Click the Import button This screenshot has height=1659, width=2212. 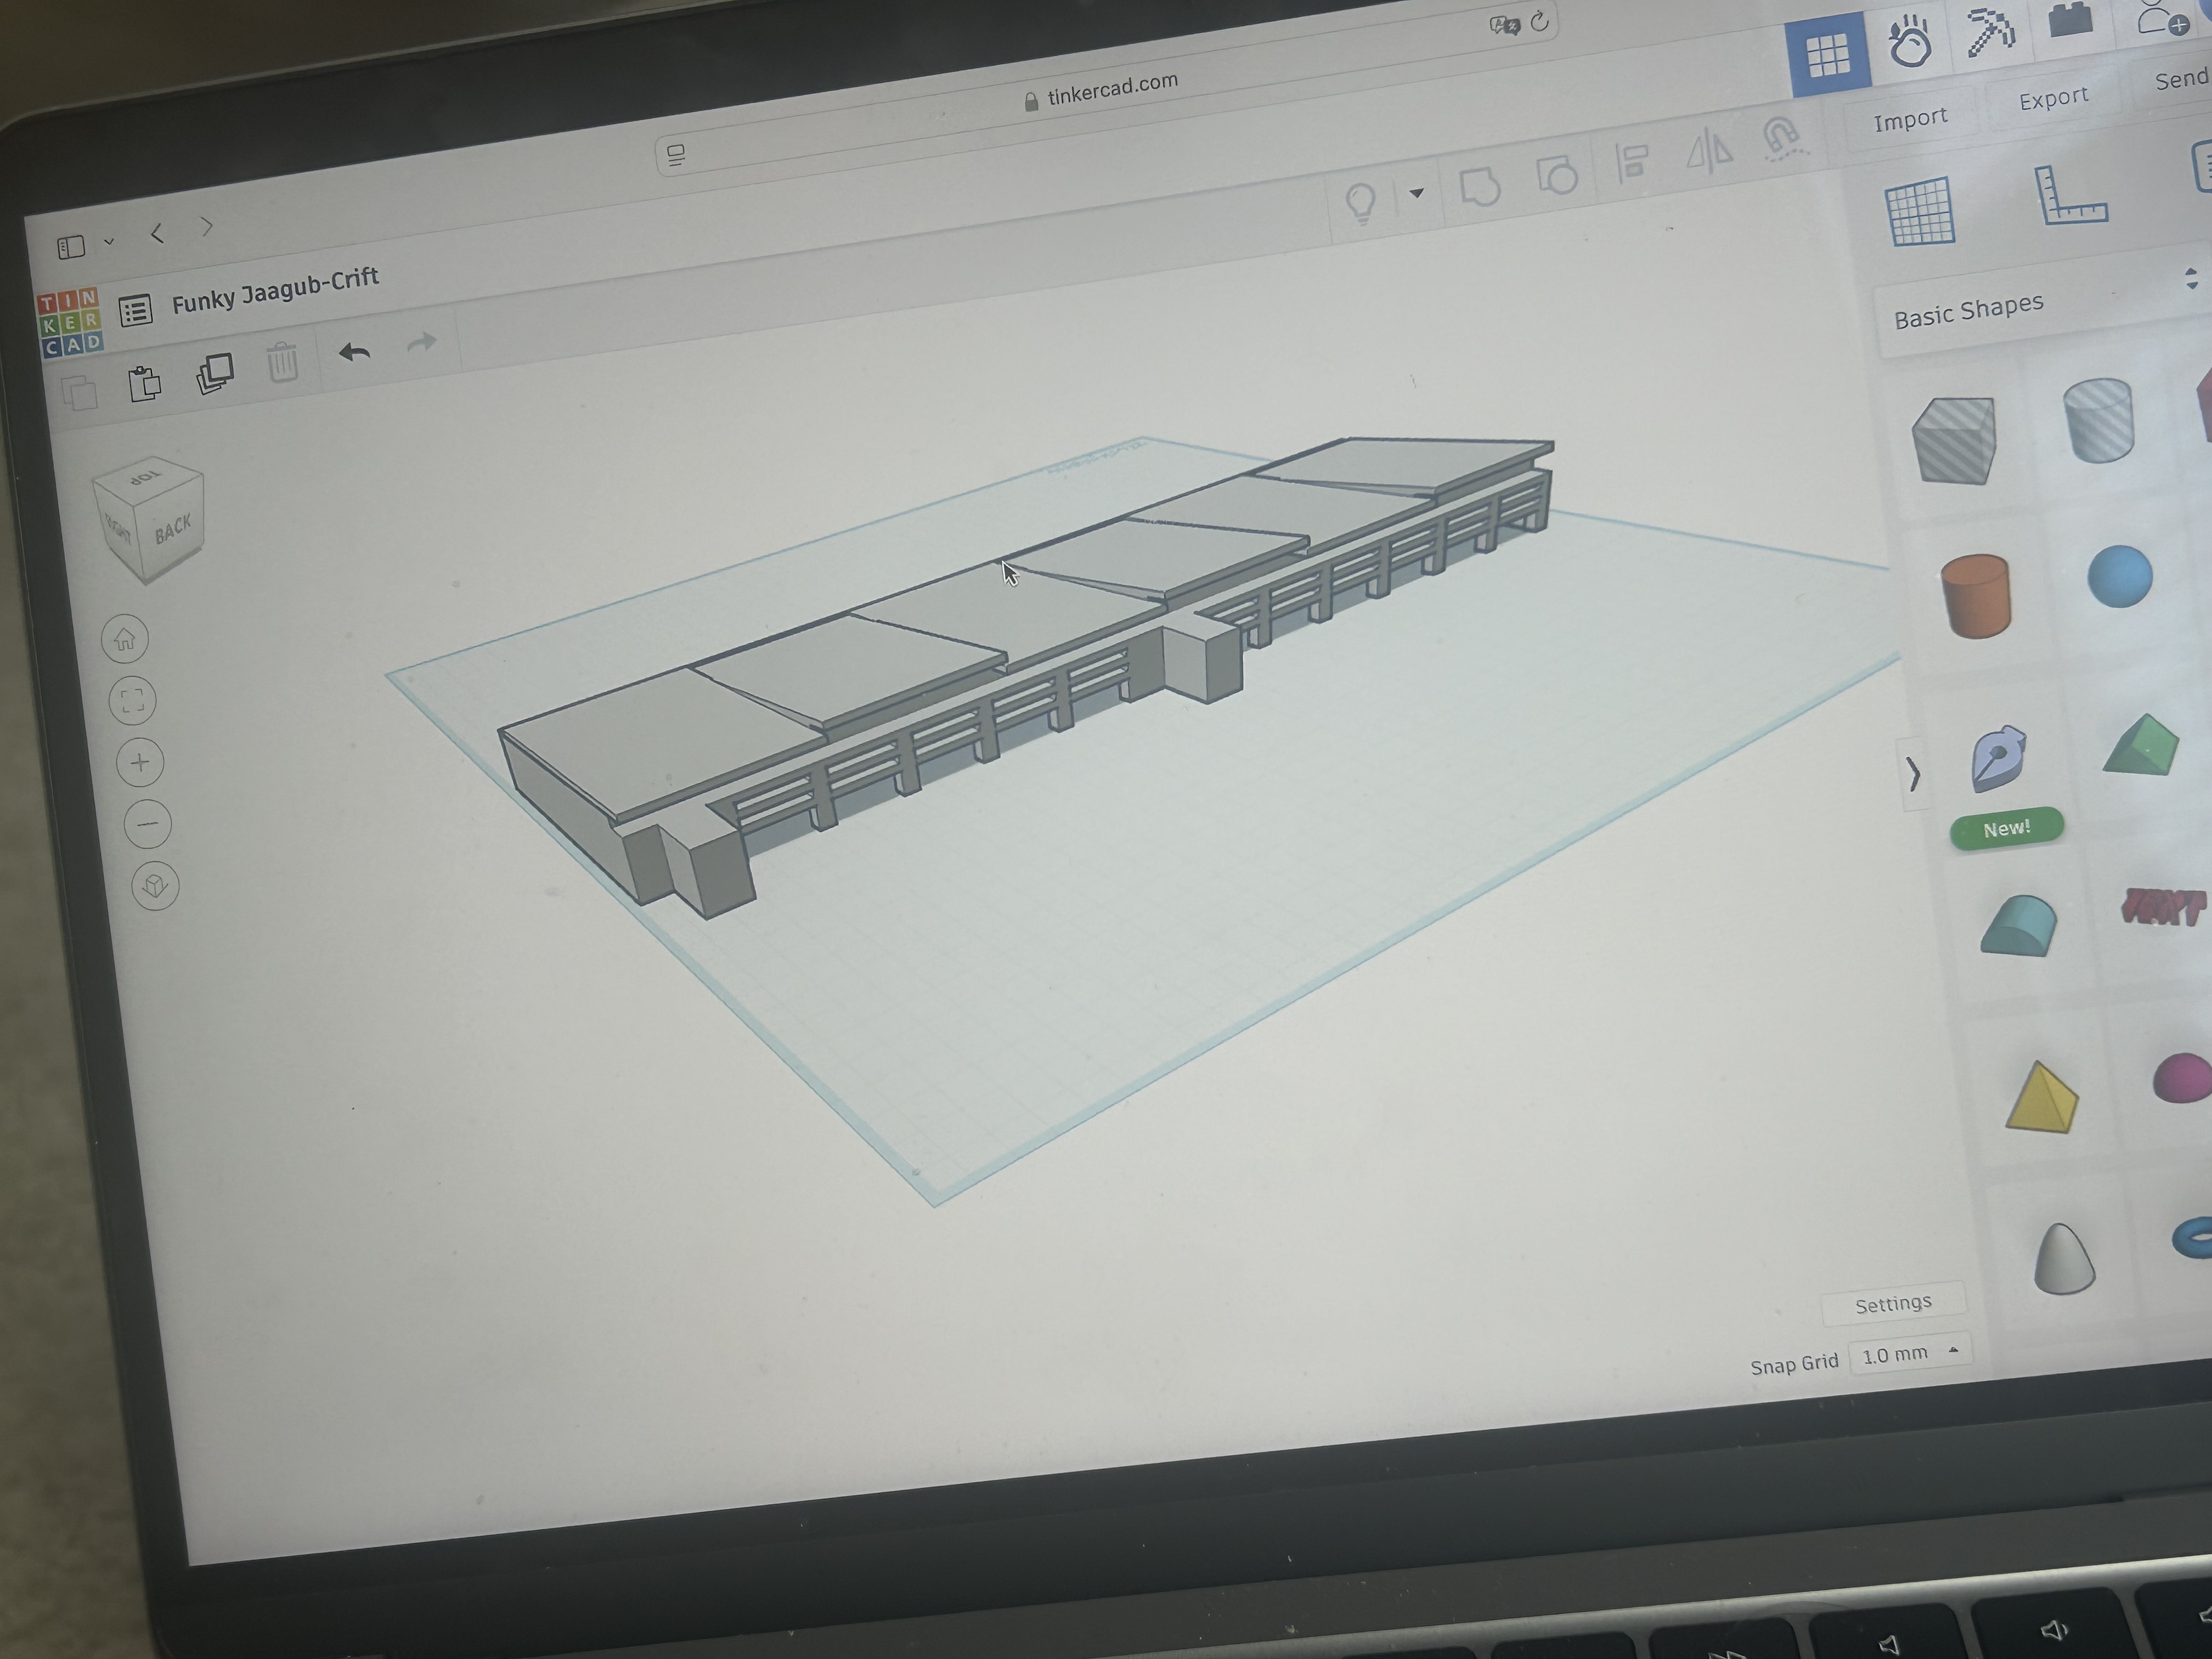[x=1910, y=120]
